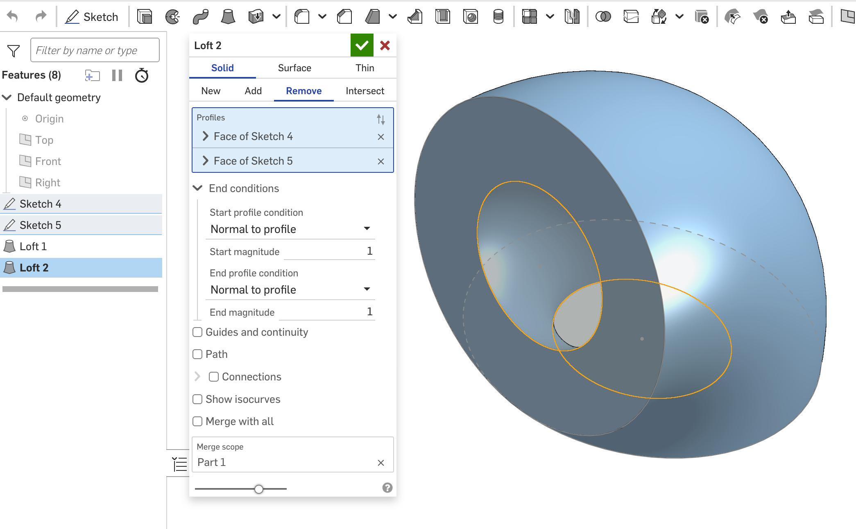Click the Filter by name field
This screenshot has height=529, width=856.
[x=95, y=50]
